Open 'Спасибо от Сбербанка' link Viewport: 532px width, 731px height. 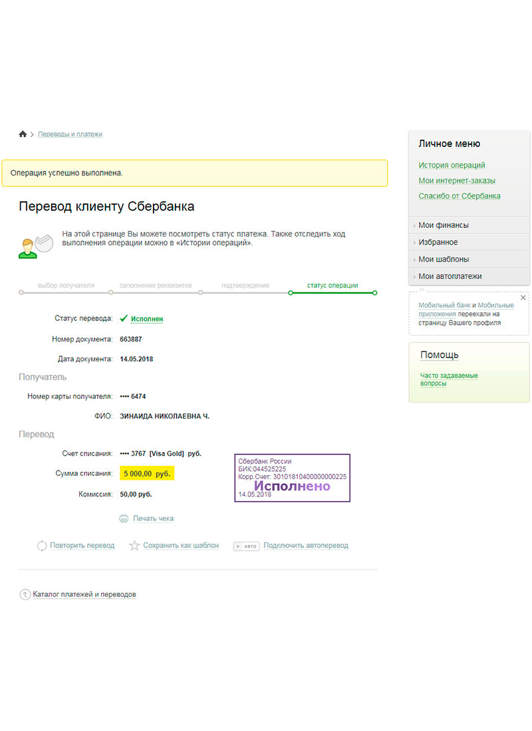click(x=460, y=196)
